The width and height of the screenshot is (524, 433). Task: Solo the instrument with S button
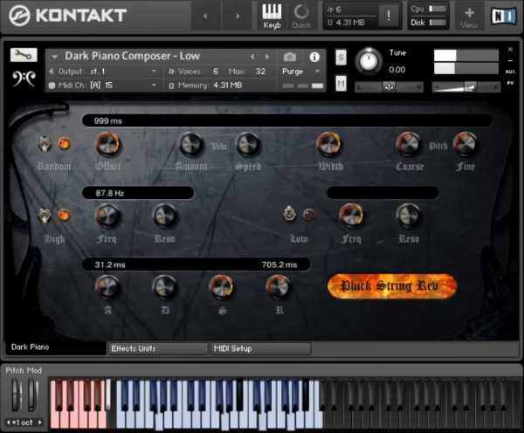pos(341,57)
